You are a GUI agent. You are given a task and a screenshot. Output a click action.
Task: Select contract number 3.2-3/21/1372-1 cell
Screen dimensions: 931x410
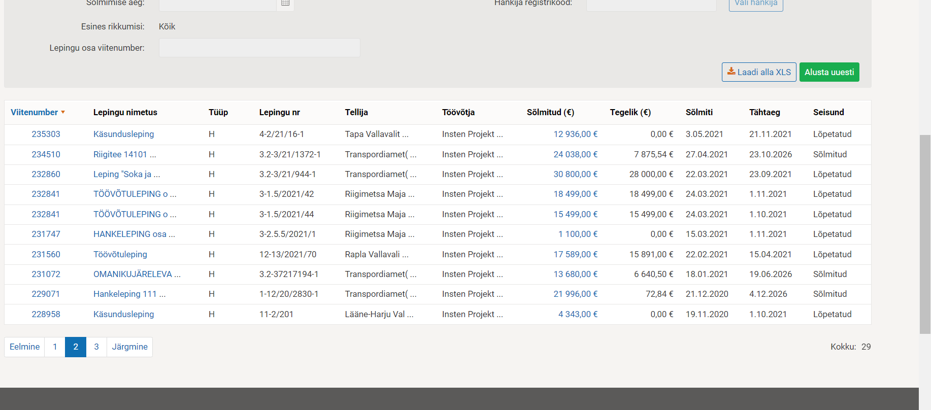pos(290,154)
